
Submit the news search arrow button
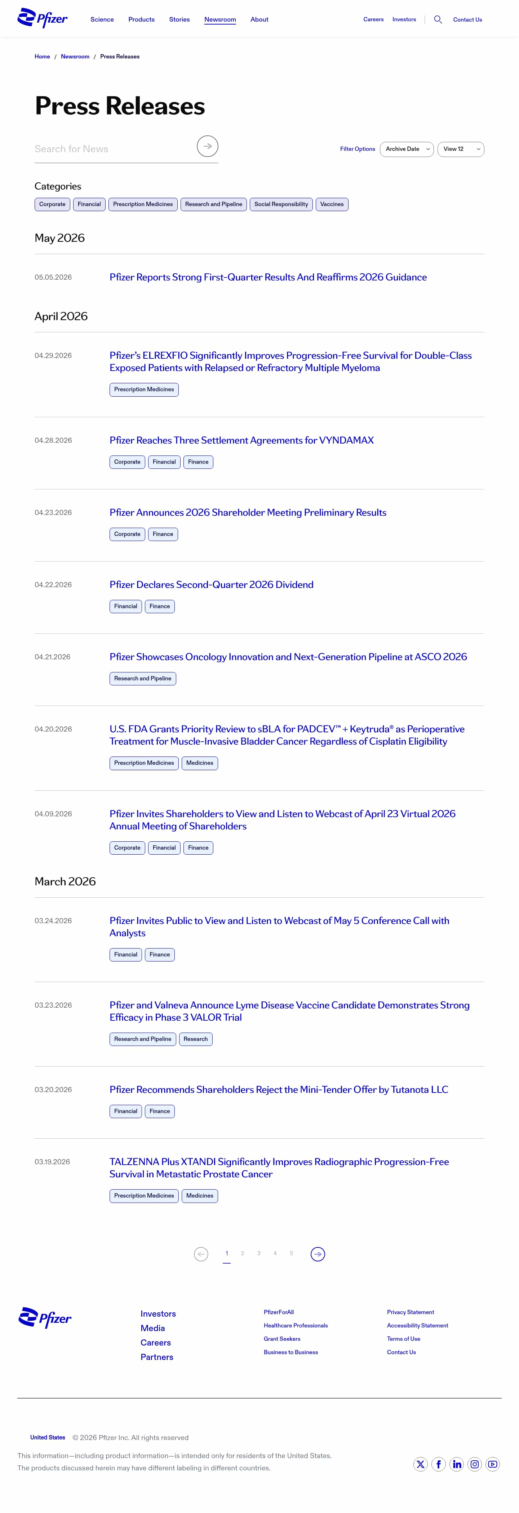click(207, 146)
